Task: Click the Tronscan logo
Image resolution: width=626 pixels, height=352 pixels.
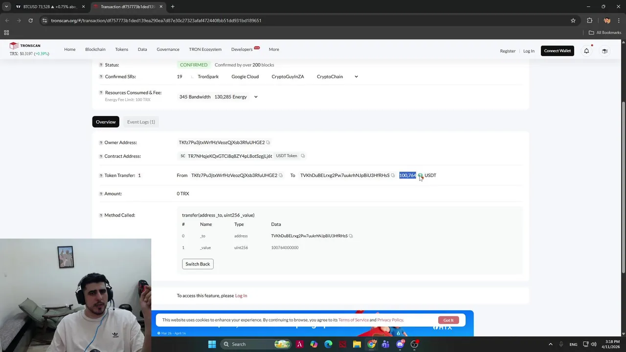Action: (25, 45)
